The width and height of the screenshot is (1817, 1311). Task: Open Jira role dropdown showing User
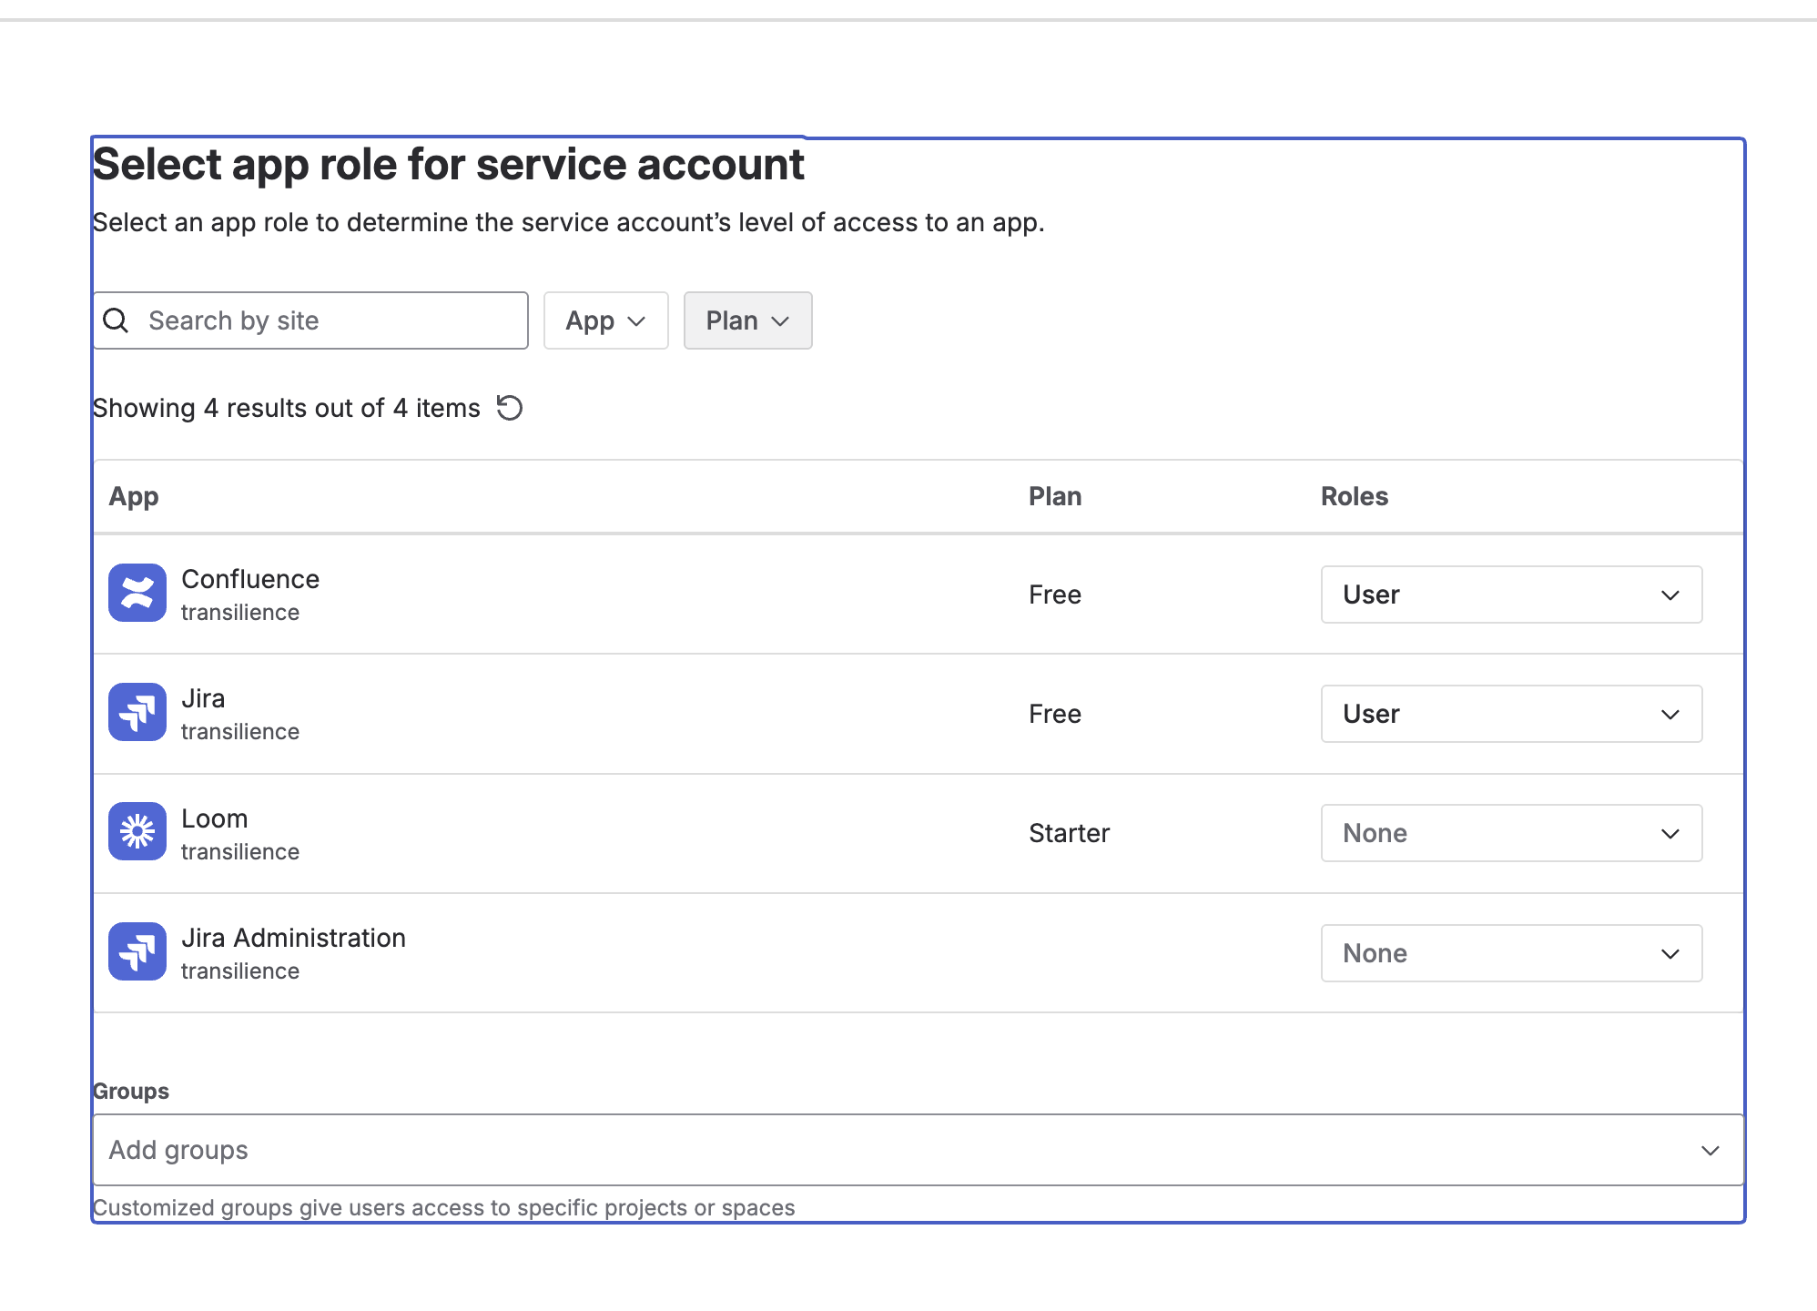pos(1510,714)
